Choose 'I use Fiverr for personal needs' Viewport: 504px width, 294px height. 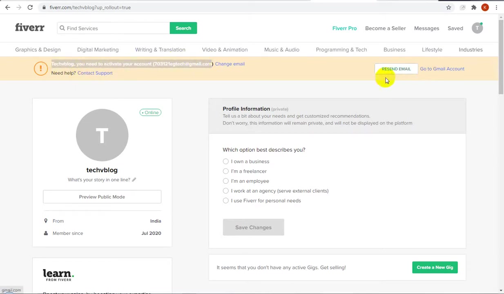point(225,200)
